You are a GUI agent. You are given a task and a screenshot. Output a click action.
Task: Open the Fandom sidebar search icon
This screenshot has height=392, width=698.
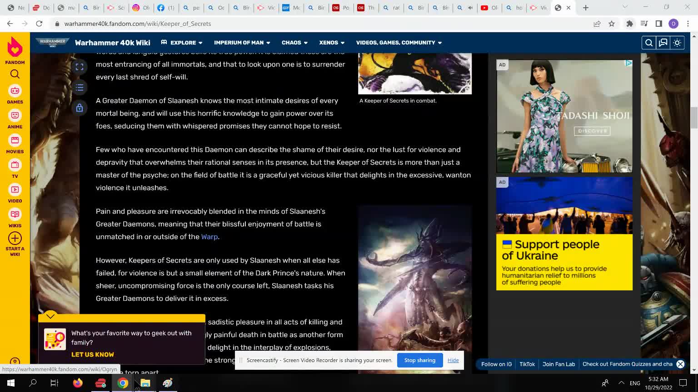(x=15, y=74)
